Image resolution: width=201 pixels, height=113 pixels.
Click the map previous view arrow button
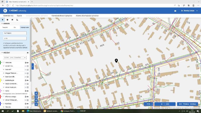36,104
